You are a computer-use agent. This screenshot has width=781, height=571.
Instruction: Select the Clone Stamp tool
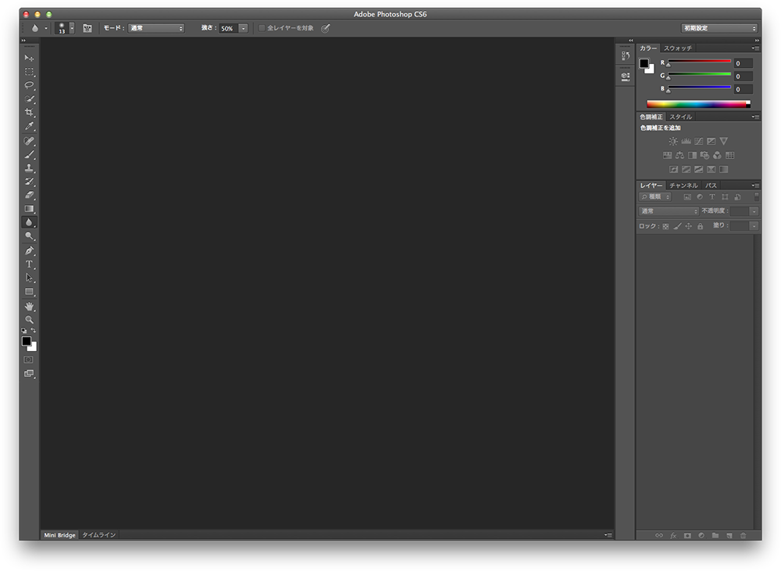(x=29, y=168)
